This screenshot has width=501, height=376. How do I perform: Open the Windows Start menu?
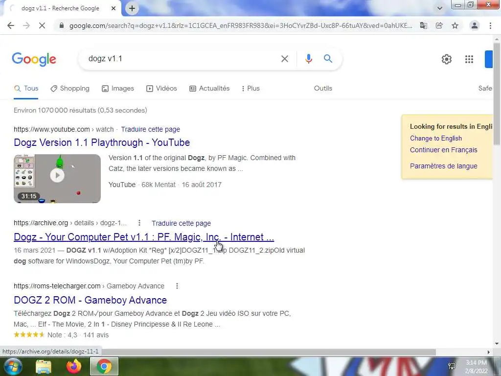click(13, 366)
